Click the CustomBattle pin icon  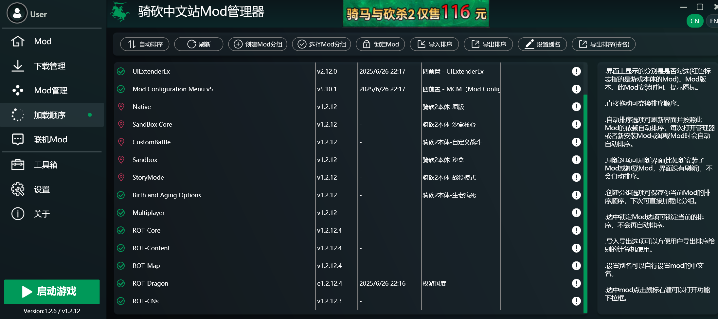pyautogui.click(x=121, y=142)
